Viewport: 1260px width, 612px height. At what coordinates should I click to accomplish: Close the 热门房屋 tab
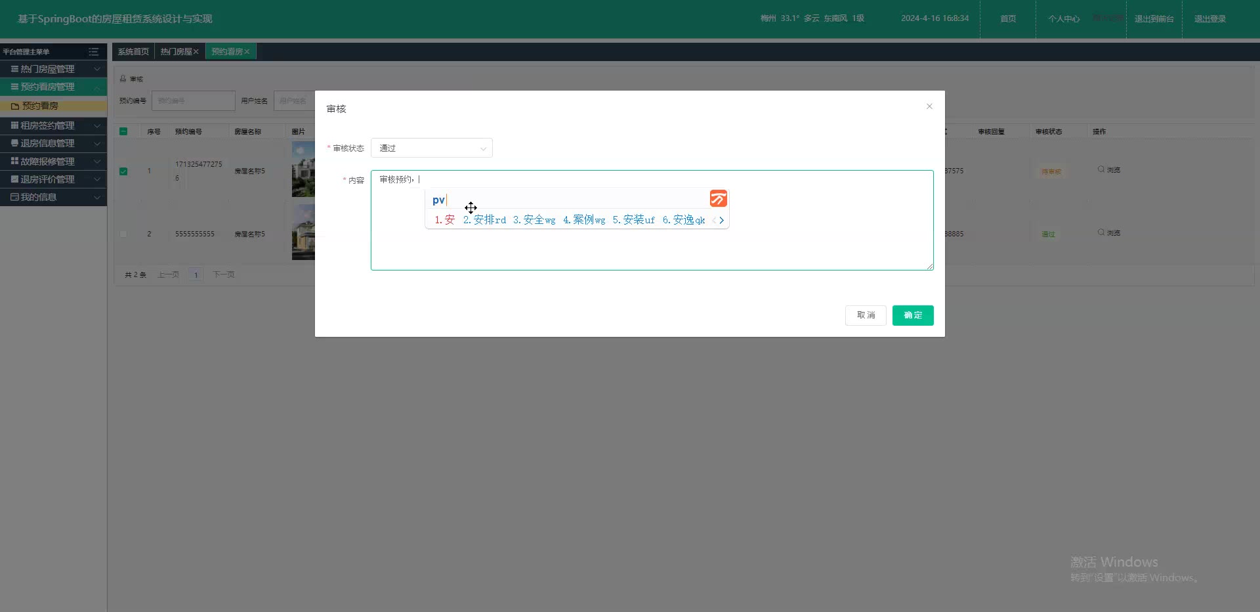pos(196,52)
